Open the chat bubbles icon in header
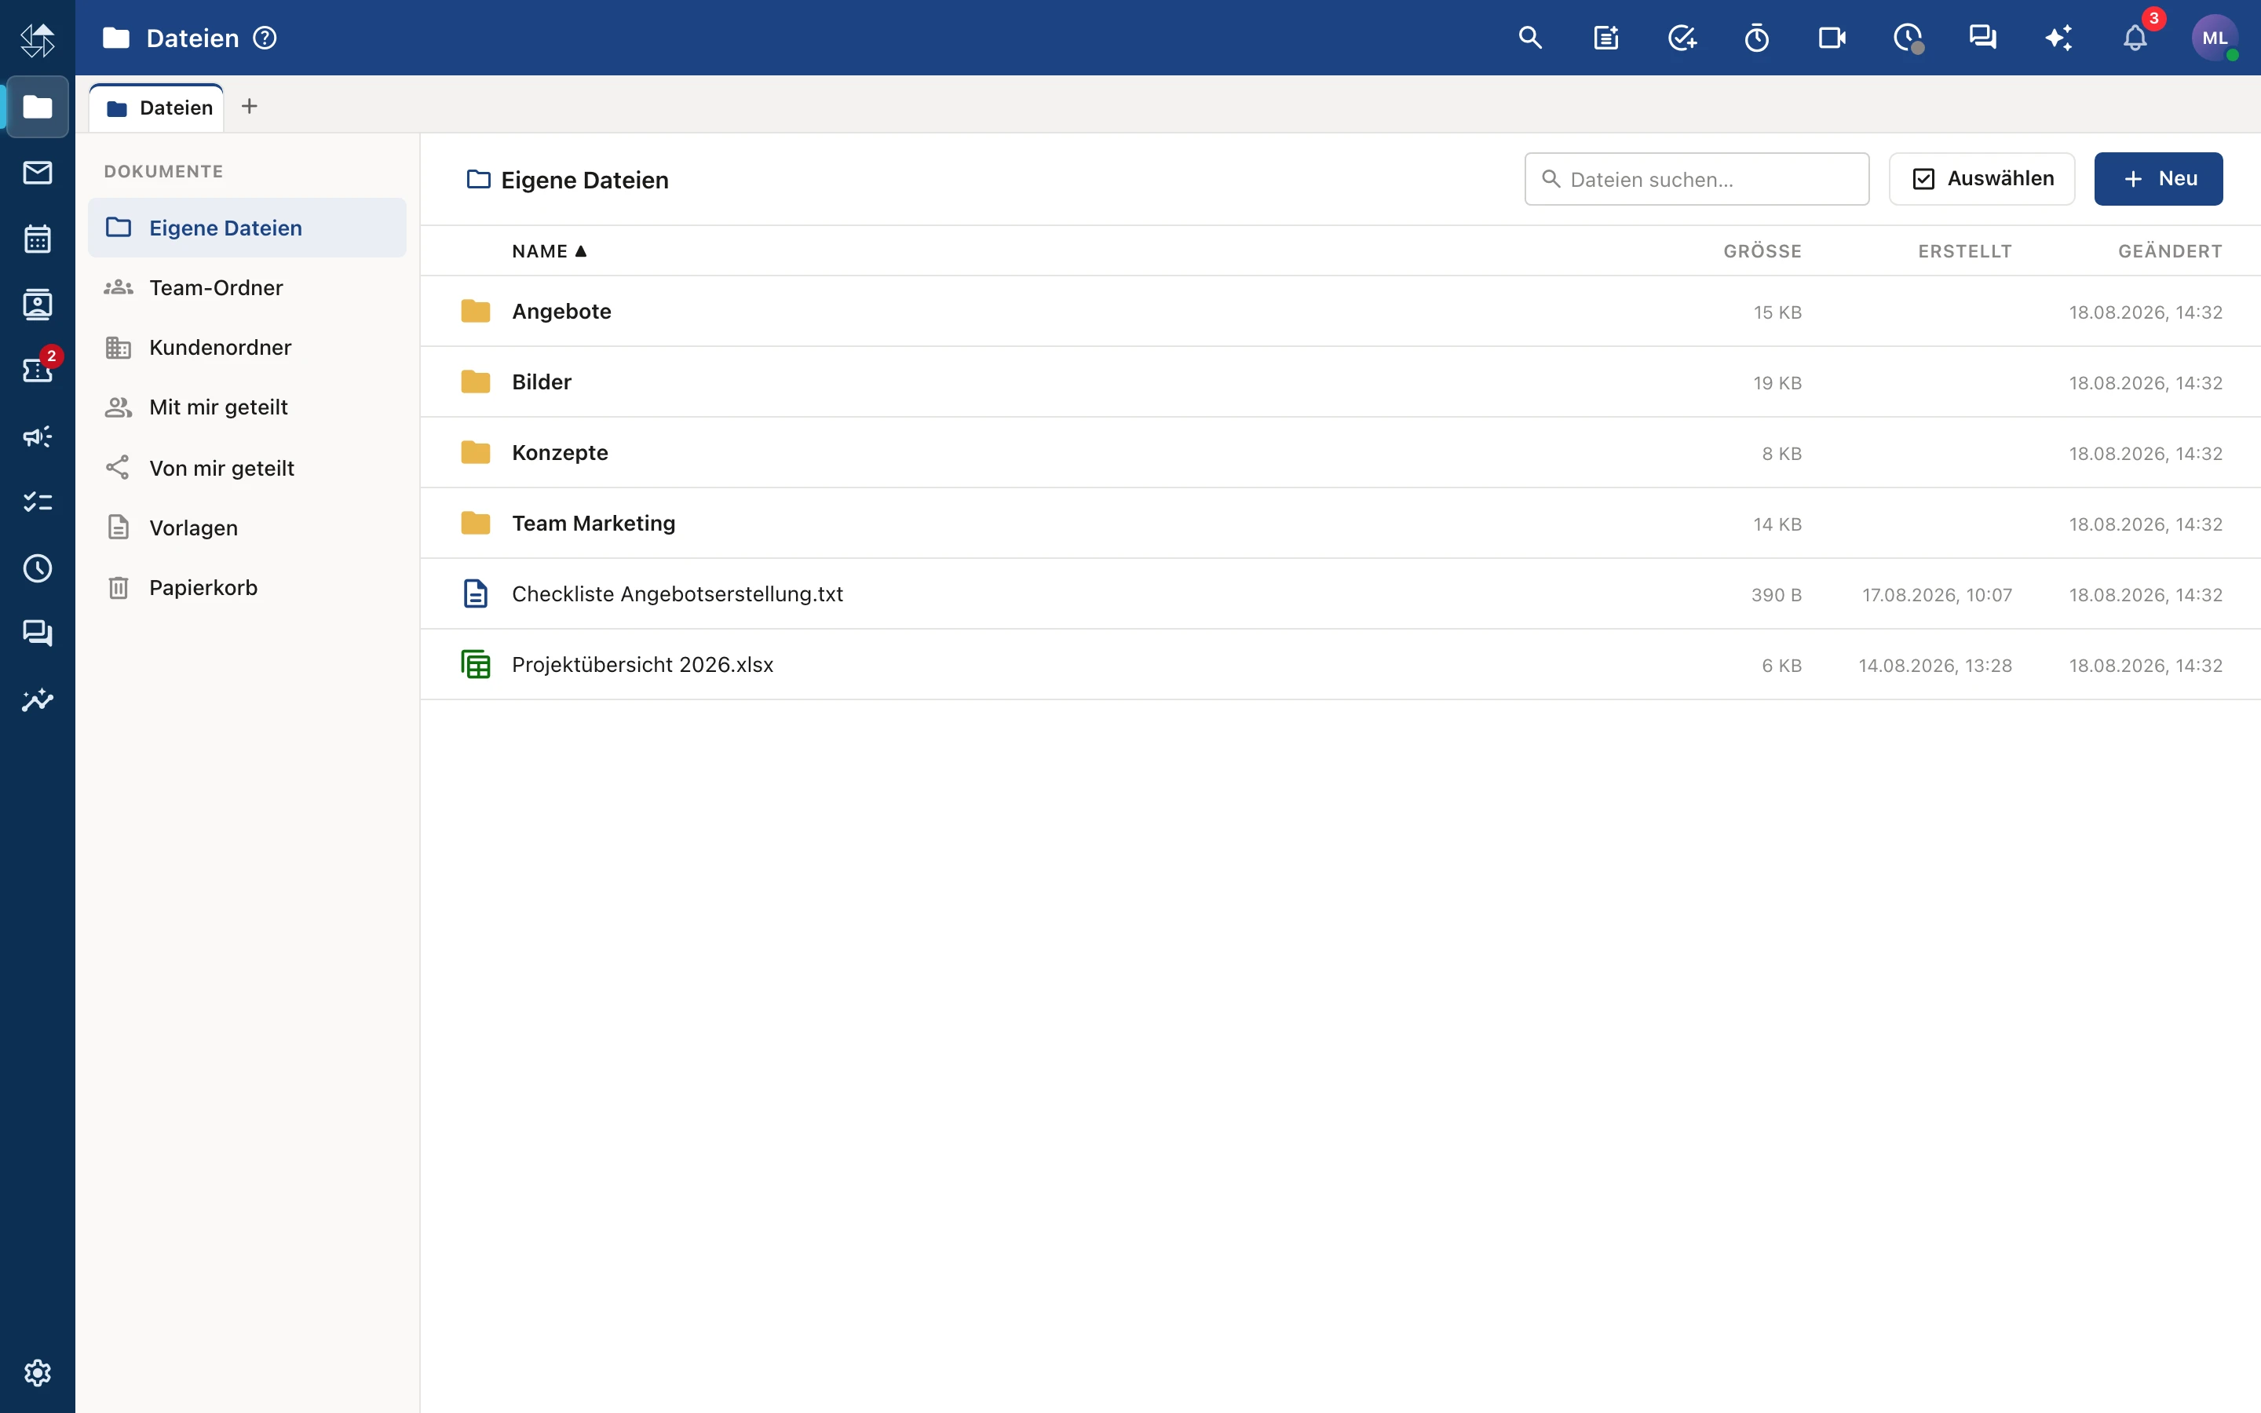This screenshot has height=1413, width=2261. [1982, 38]
